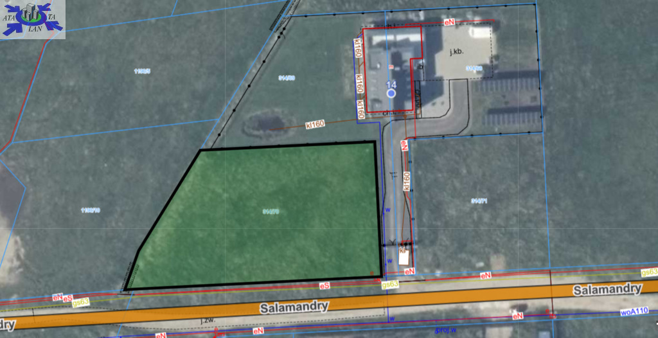The height and width of the screenshot is (338, 658).
Task: Click the vertical kl160 label along the driveway
Action: click(x=406, y=181)
